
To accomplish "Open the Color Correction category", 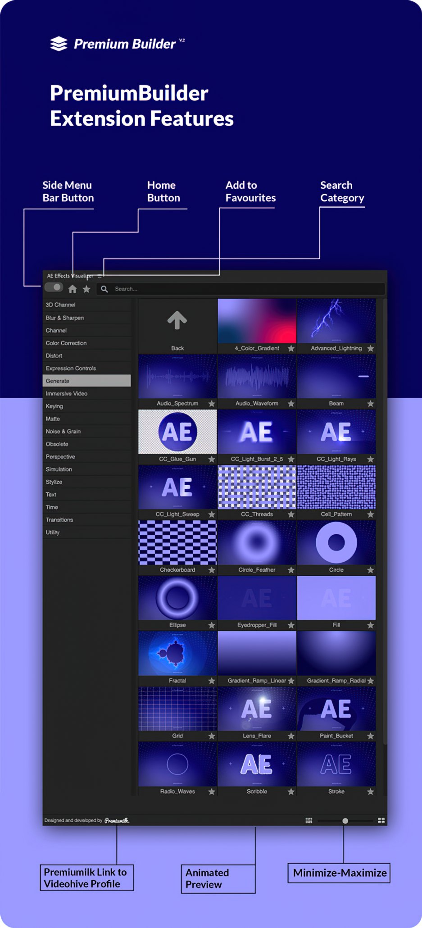I will (87, 343).
